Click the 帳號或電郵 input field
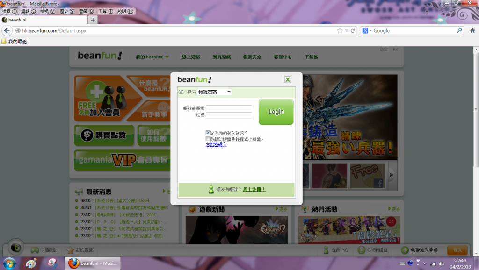The height and width of the screenshot is (270, 479). 229,108
